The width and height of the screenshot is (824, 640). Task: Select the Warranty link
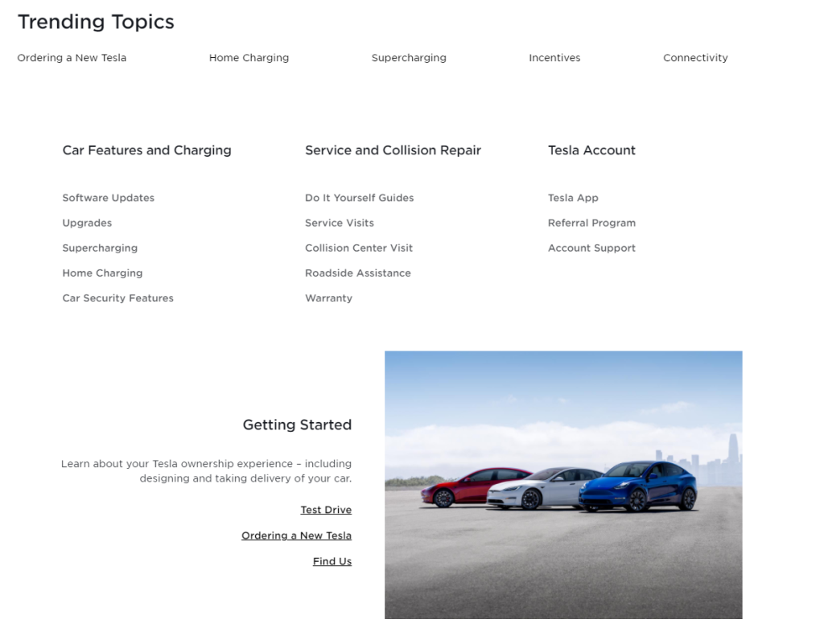click(328, 297)
